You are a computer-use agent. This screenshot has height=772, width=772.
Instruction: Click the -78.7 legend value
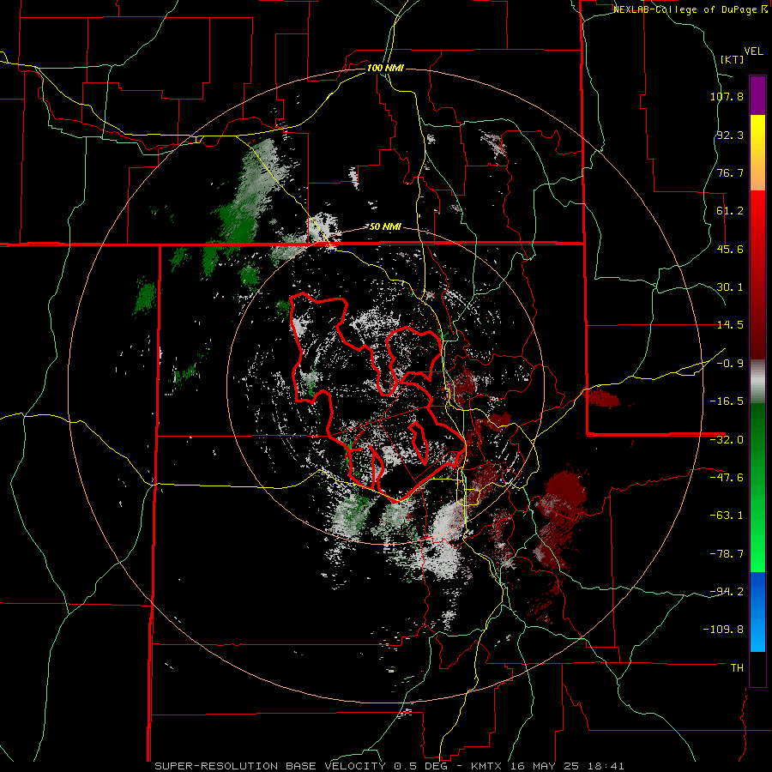[x=727, y=554]
